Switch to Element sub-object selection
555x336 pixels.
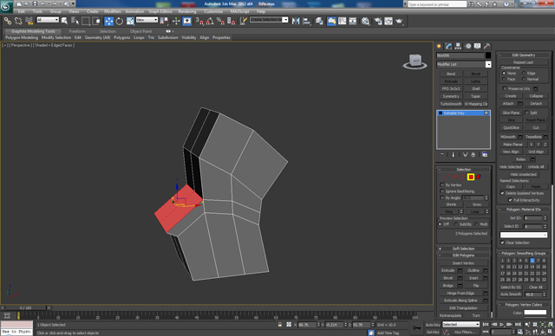479,177
